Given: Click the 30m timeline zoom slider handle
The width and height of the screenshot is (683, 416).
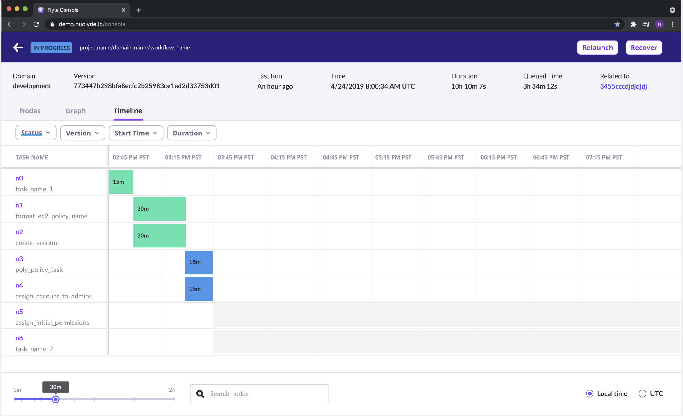Looking at the screenshot, I should [56, 399].
